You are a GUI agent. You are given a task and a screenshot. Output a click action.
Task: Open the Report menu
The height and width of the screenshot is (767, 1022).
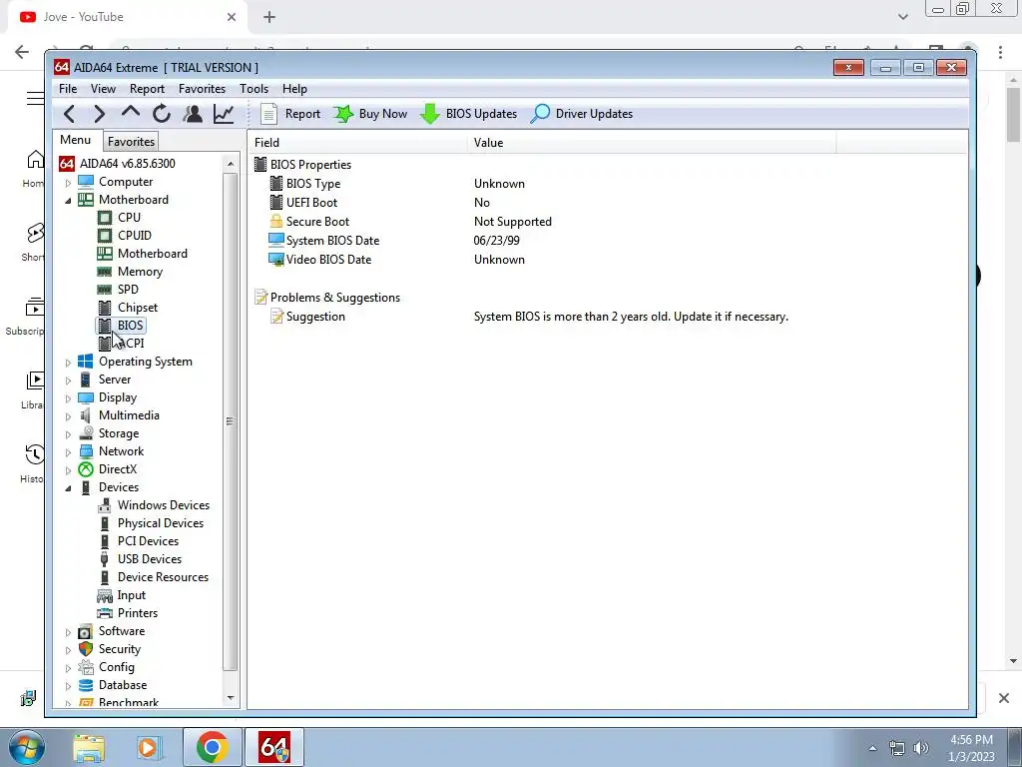pos(147,89)
